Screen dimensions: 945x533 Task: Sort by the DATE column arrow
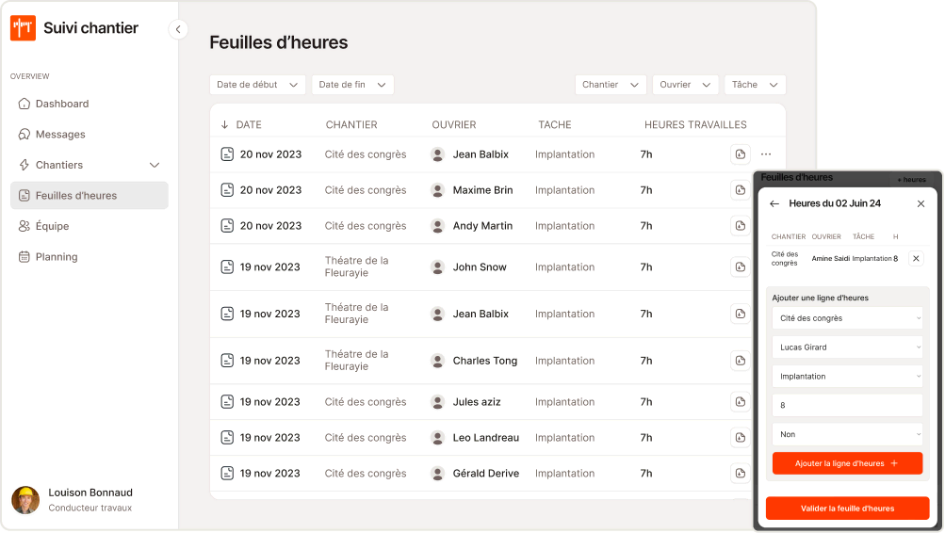click(224, 124)
